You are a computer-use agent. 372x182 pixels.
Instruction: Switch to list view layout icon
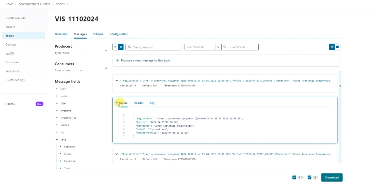tap(332, 47)
